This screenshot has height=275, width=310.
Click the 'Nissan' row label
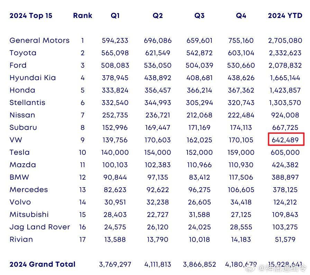pos(22,115)
